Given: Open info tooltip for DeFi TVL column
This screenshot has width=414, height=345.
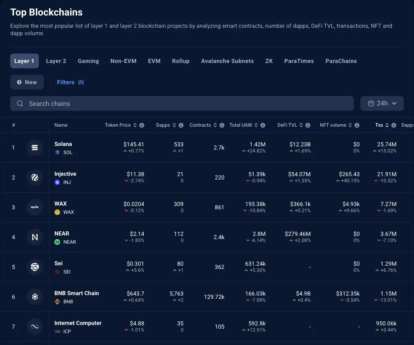Looking at the screenshot, I should (x=308, y=125).
